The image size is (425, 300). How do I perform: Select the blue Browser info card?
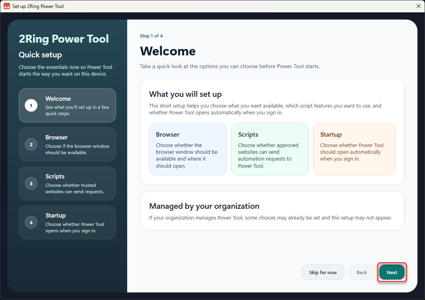[187, 149]
